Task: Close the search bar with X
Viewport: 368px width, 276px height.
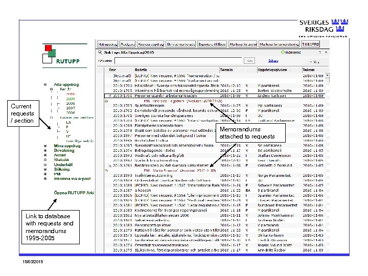Action: 326,52
